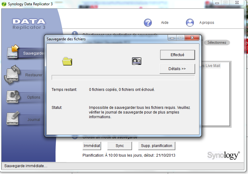This screenshot has height=174, width=248.
Task: Minimize the Sauvegarde des fichiers dialog
Action: (172, 38)
